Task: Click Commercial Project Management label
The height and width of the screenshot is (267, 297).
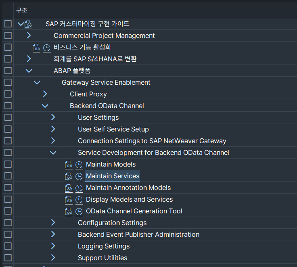Action: coord(104,35)
